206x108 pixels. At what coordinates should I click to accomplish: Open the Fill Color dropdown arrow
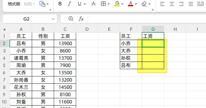tap(122, 4)
